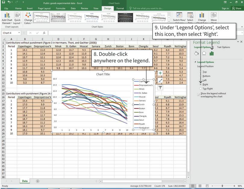The width and height of the screenshot is (244, 189).
Task: Open the Format tab under Chart Tools
Action: 120,8
